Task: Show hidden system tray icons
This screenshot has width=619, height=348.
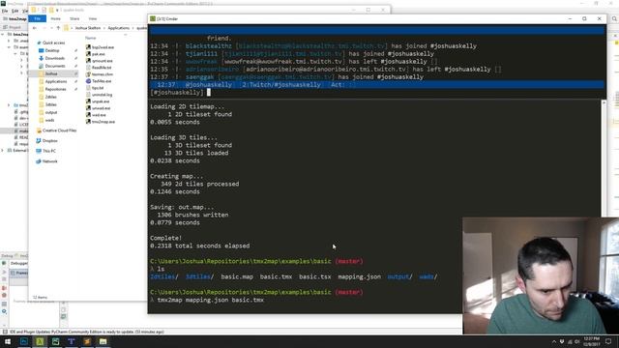Action: (x=554, y=341)
